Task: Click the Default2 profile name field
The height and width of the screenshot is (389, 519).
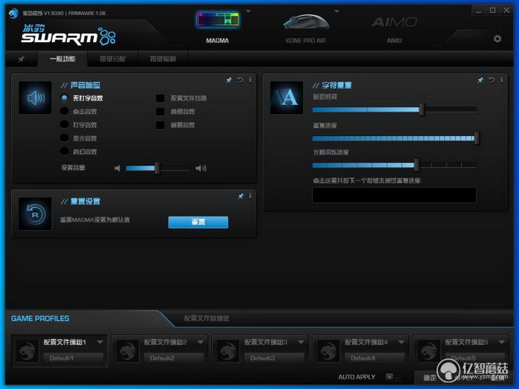Action: point(174,358)
